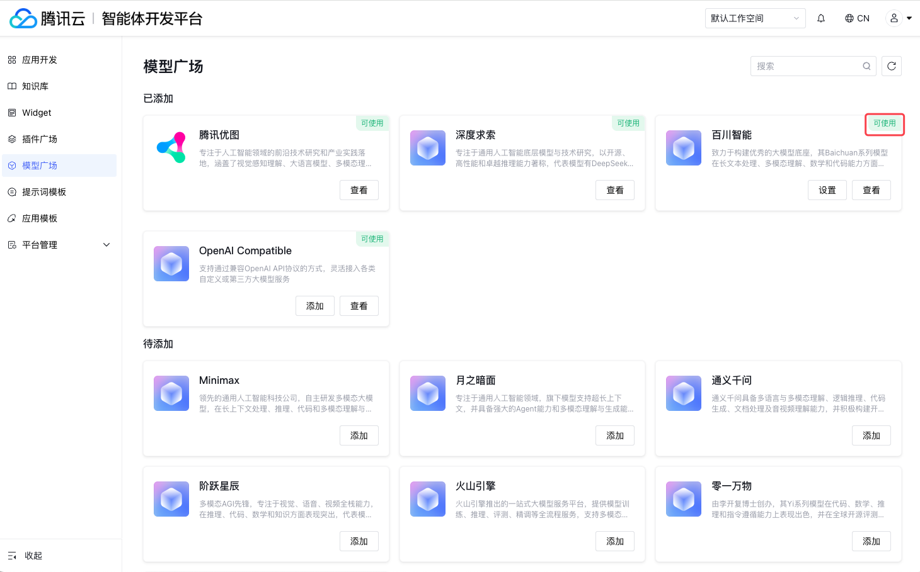The width and height of the screenshot is (920, 572).
Task: Click 查看 on the 深度求索 card
Action: coord(615,190)
